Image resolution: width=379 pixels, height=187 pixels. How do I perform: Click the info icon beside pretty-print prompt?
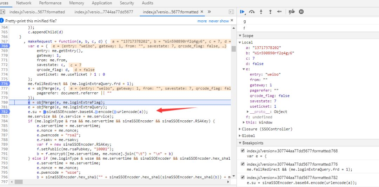point(2,21)
